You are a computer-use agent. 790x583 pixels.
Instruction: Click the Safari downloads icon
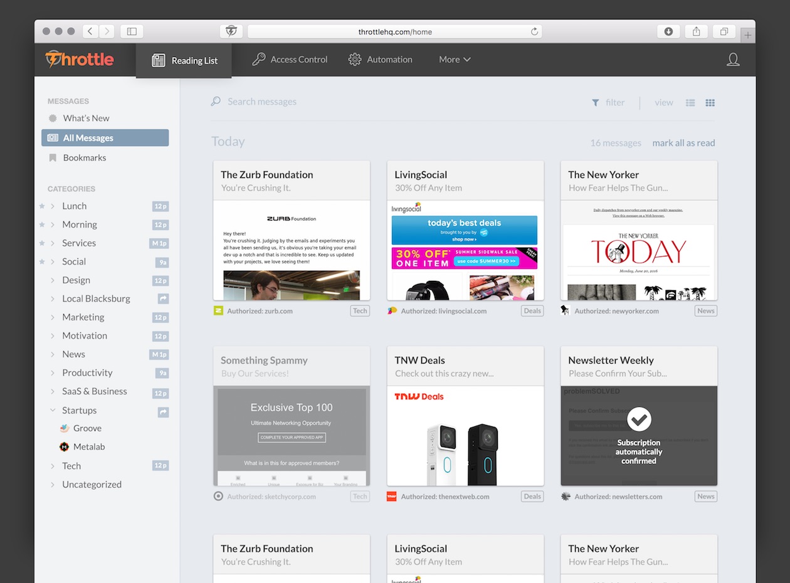668,31
